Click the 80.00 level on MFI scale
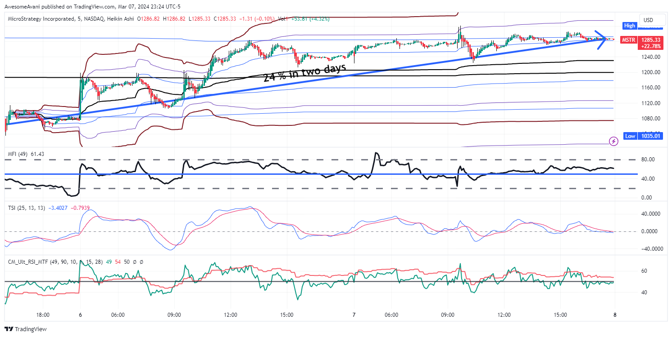672x337 pixels. pos(647,160)
